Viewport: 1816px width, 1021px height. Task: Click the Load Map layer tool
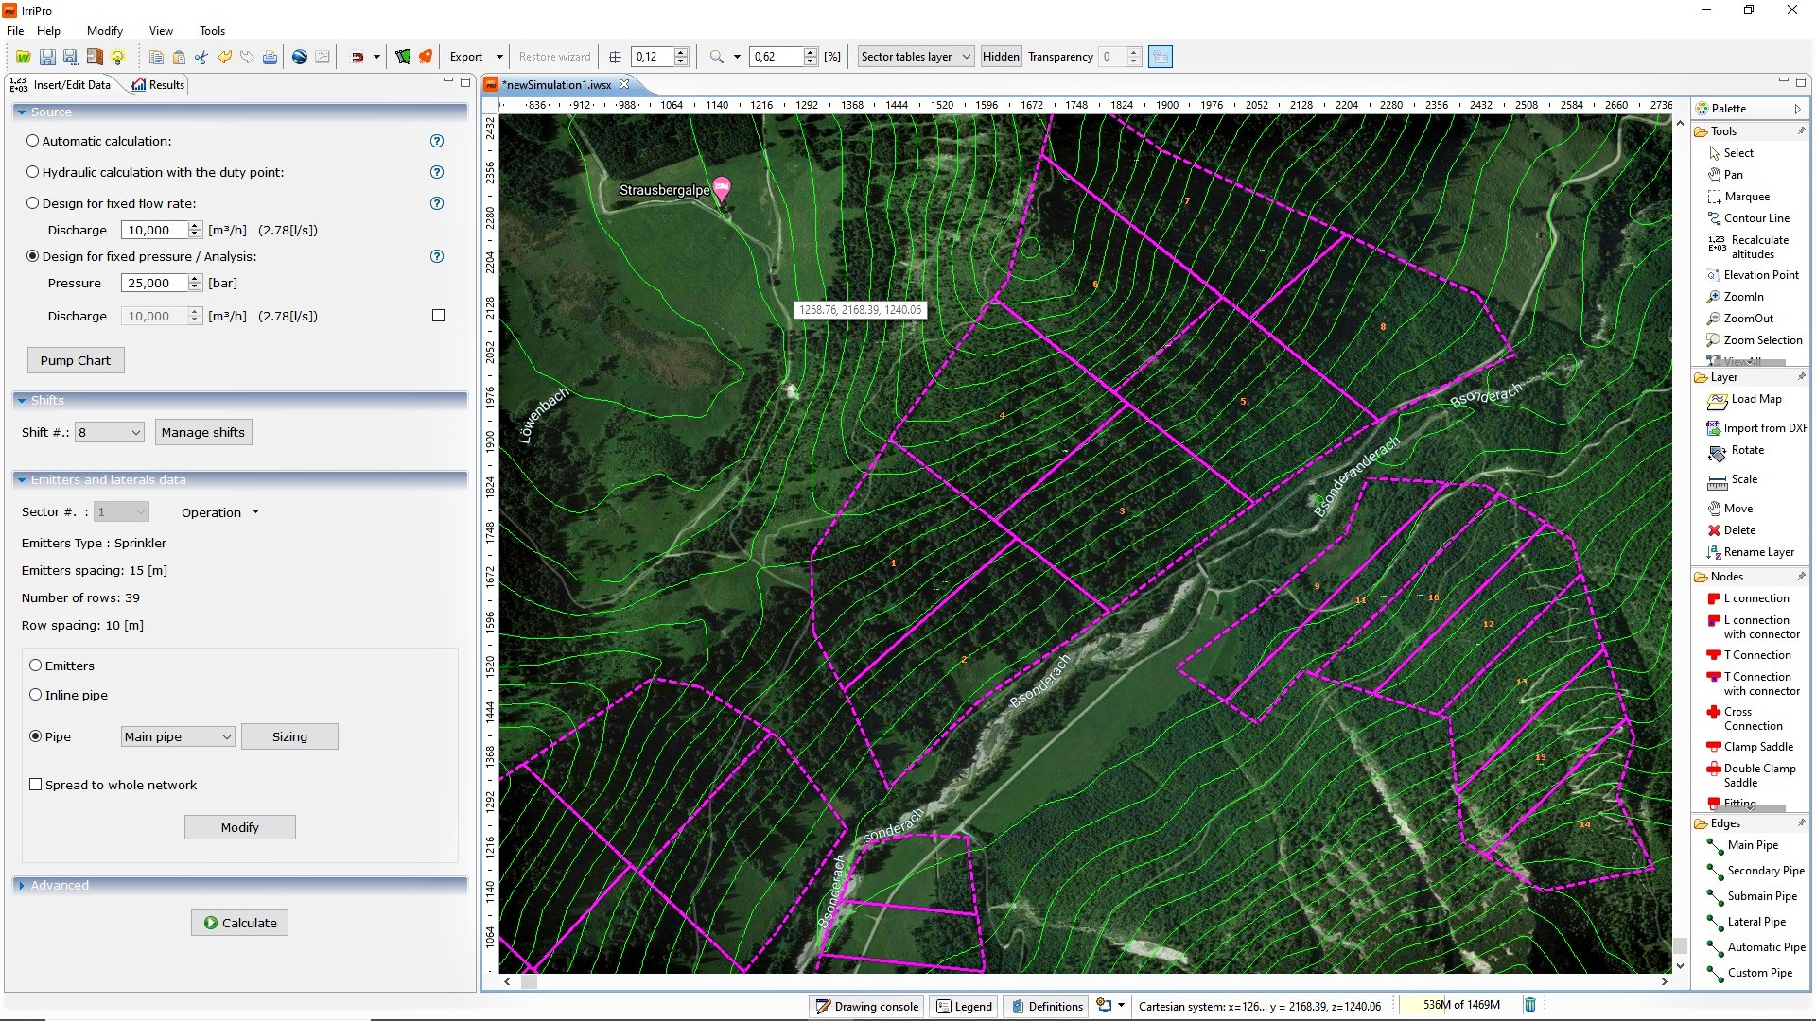tap(1755, 399)
